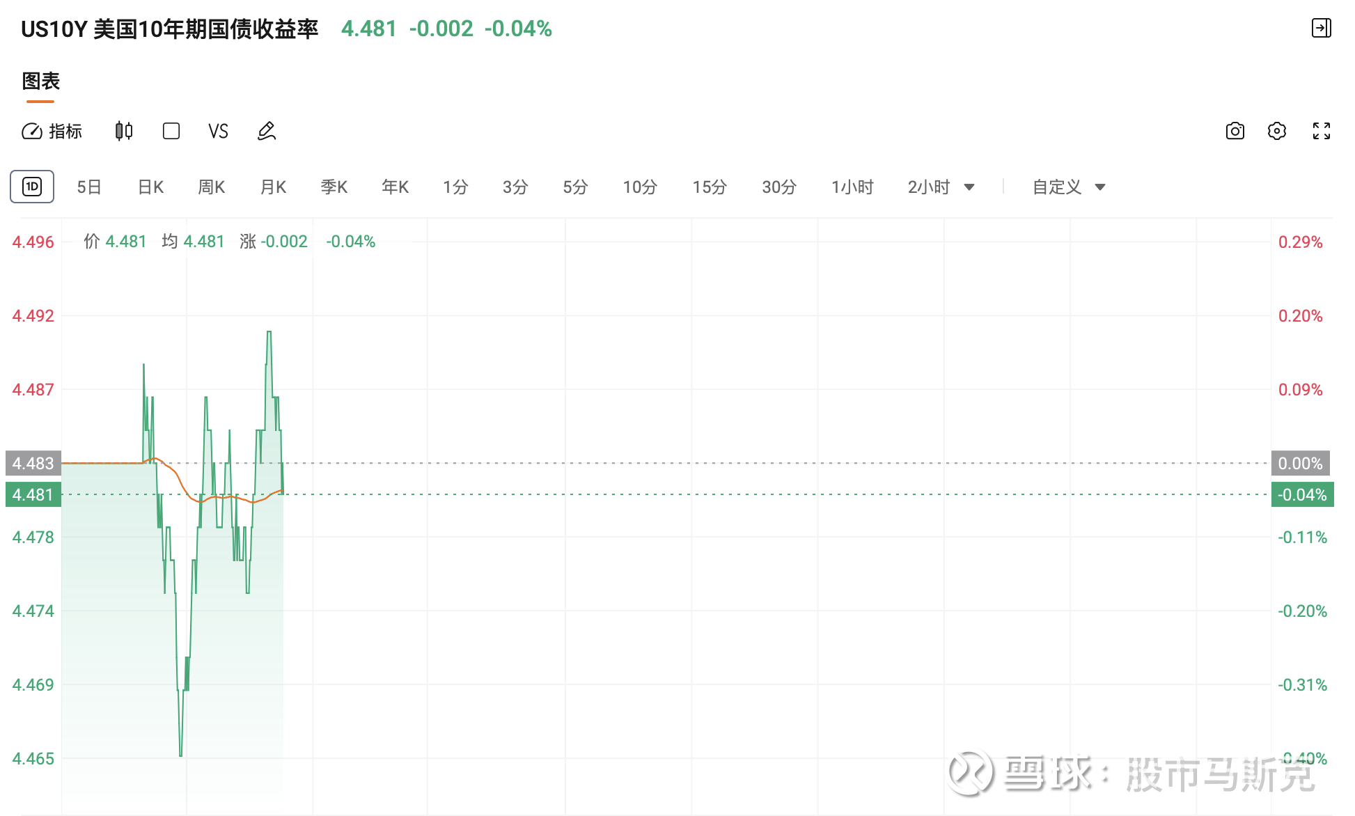
Task: Open the VS compare tool
Action: [x=218, y=131]
